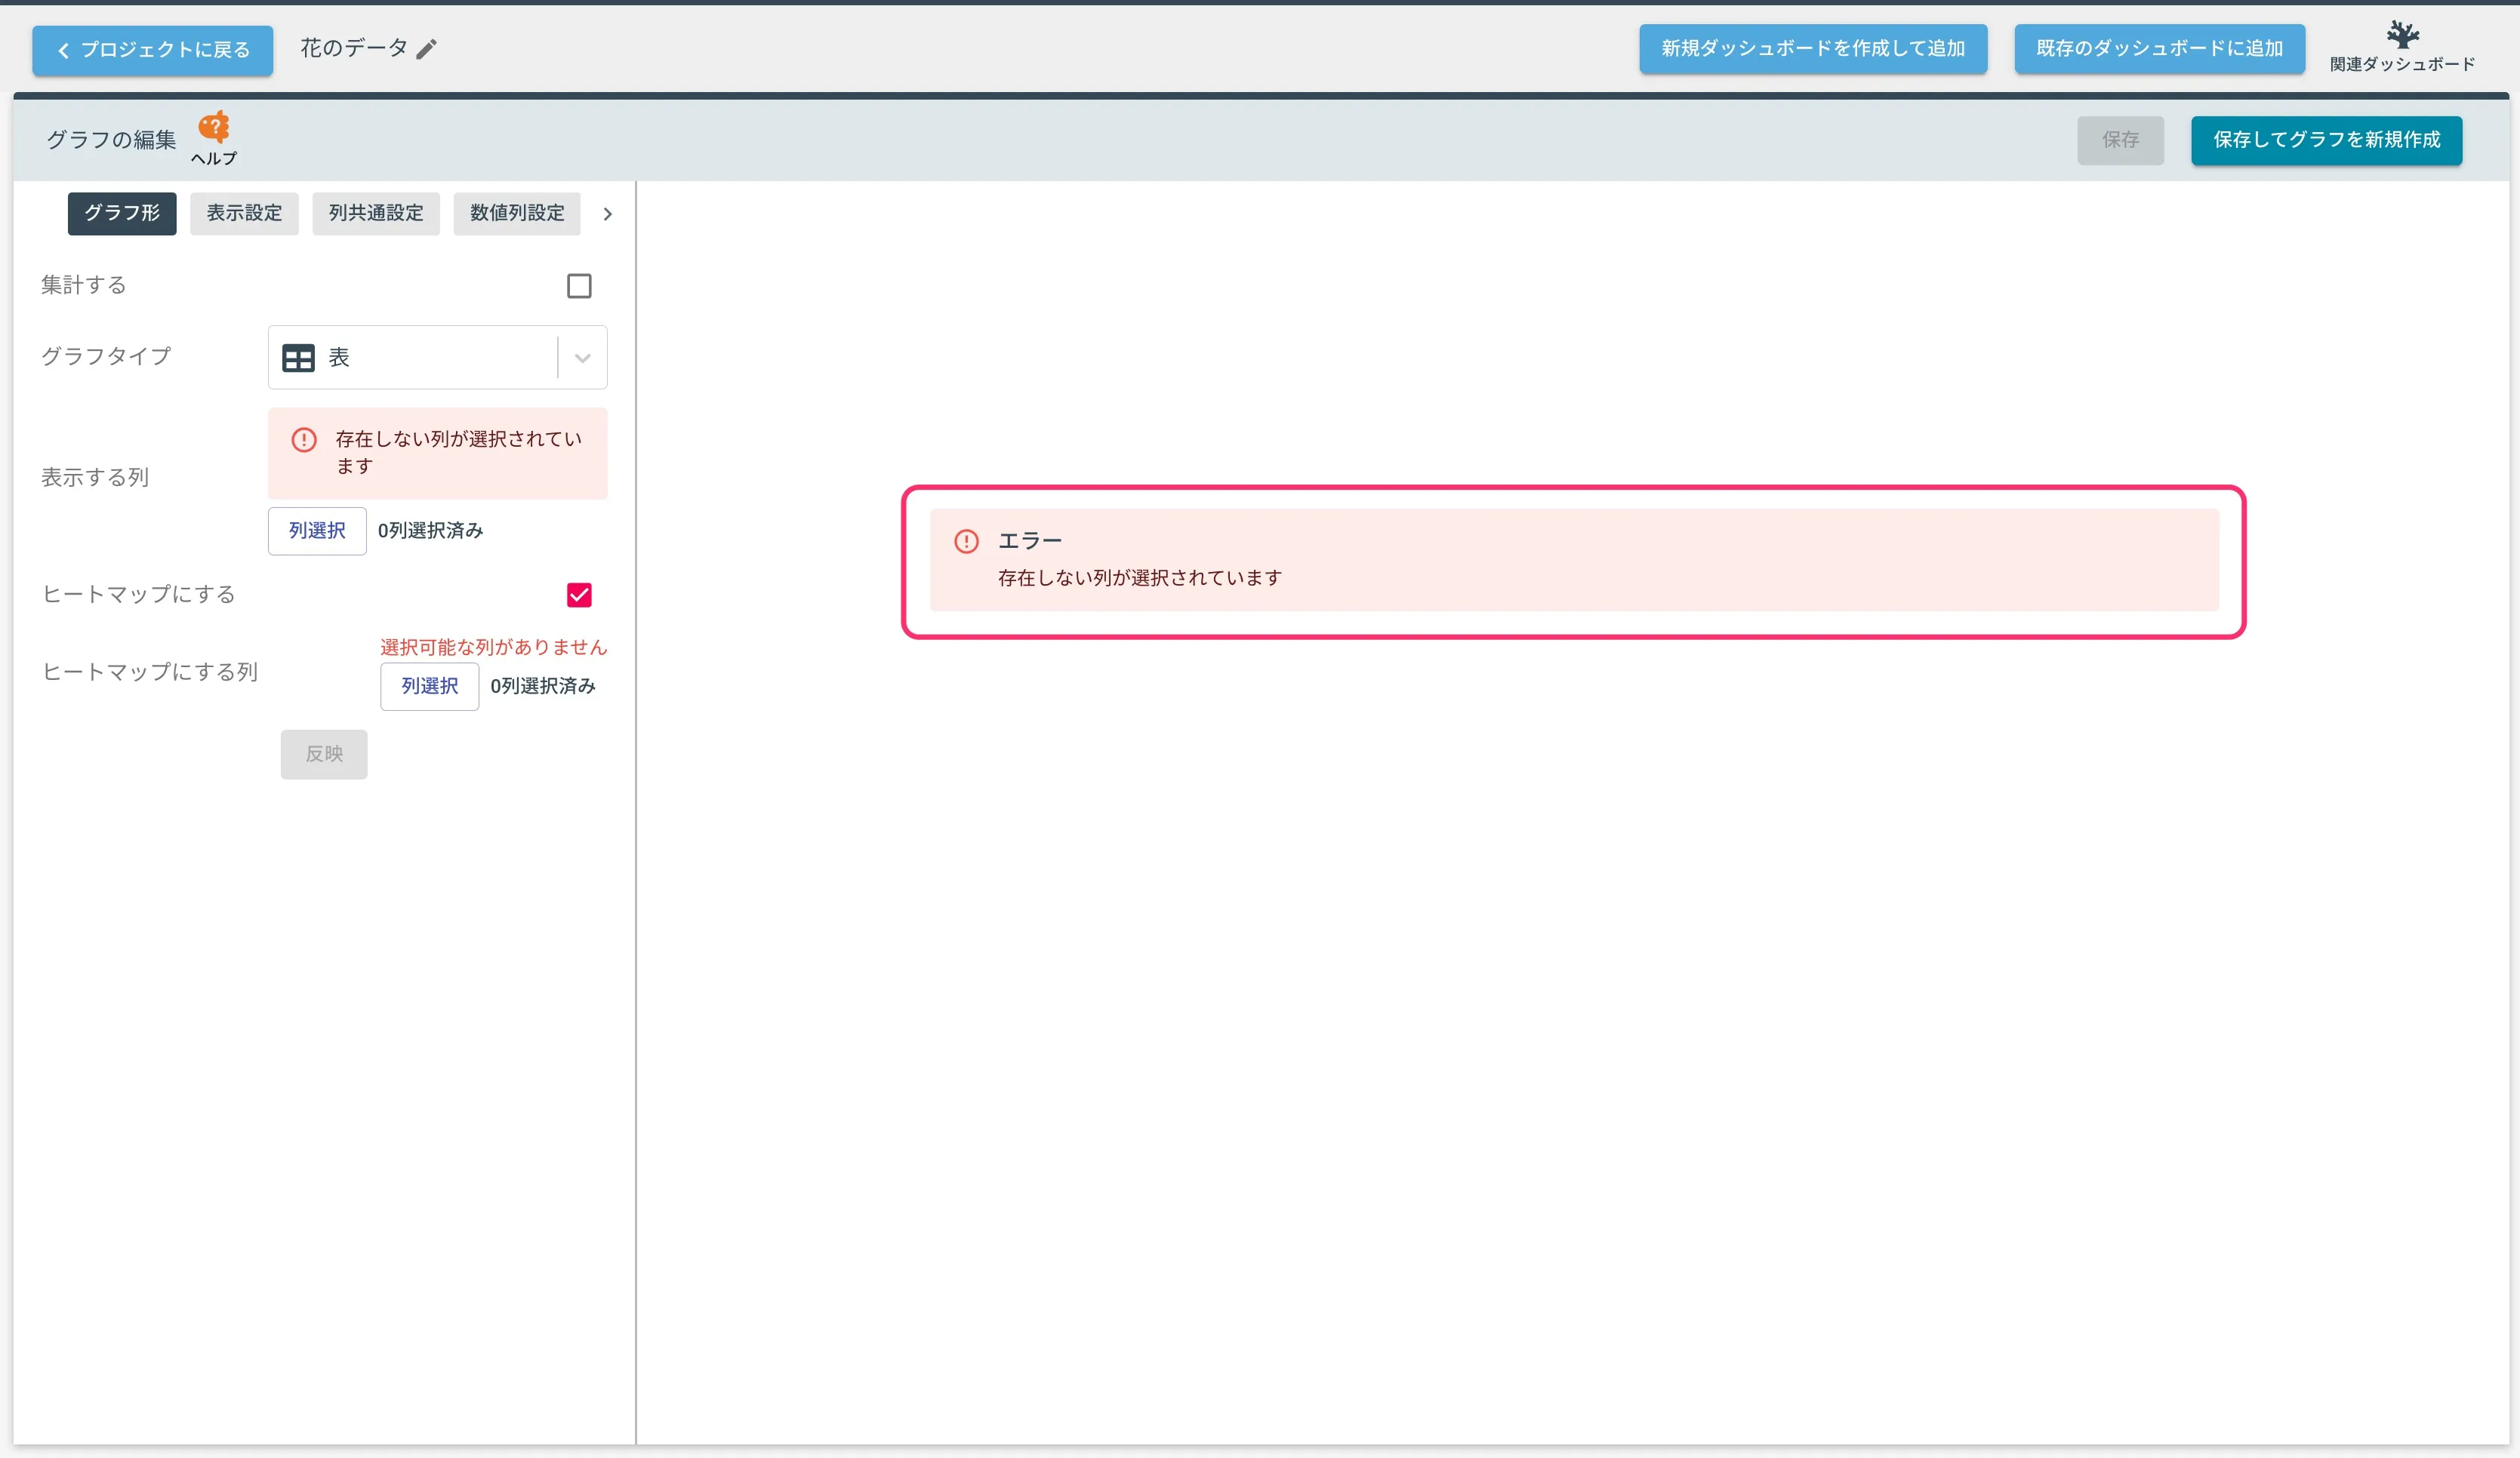Click 保存してグラフを新規作成 button
2520x1458 pixels.
pyautogui.click(x=2326, y=140)
